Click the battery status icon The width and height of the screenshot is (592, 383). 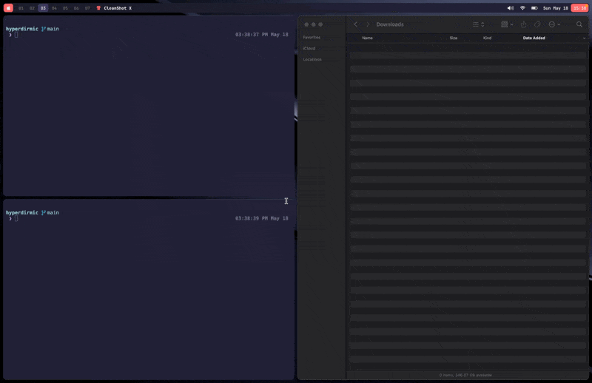click(x=534, y=8)
